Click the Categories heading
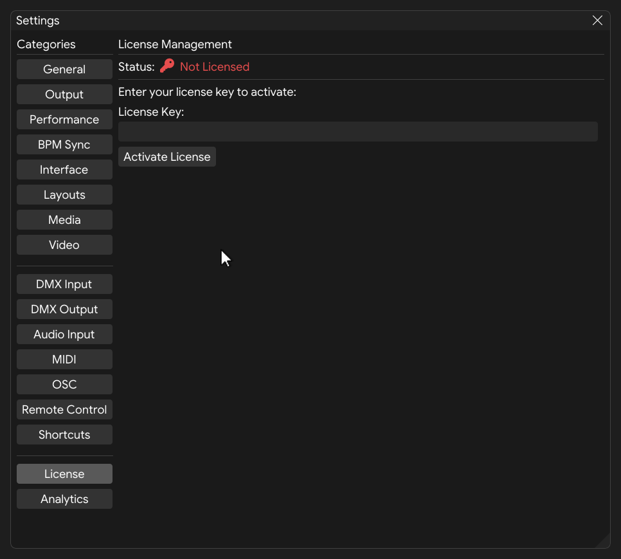The height and width of the screenshot is (559, 621). pyautogui.click(x=46, y=44)
